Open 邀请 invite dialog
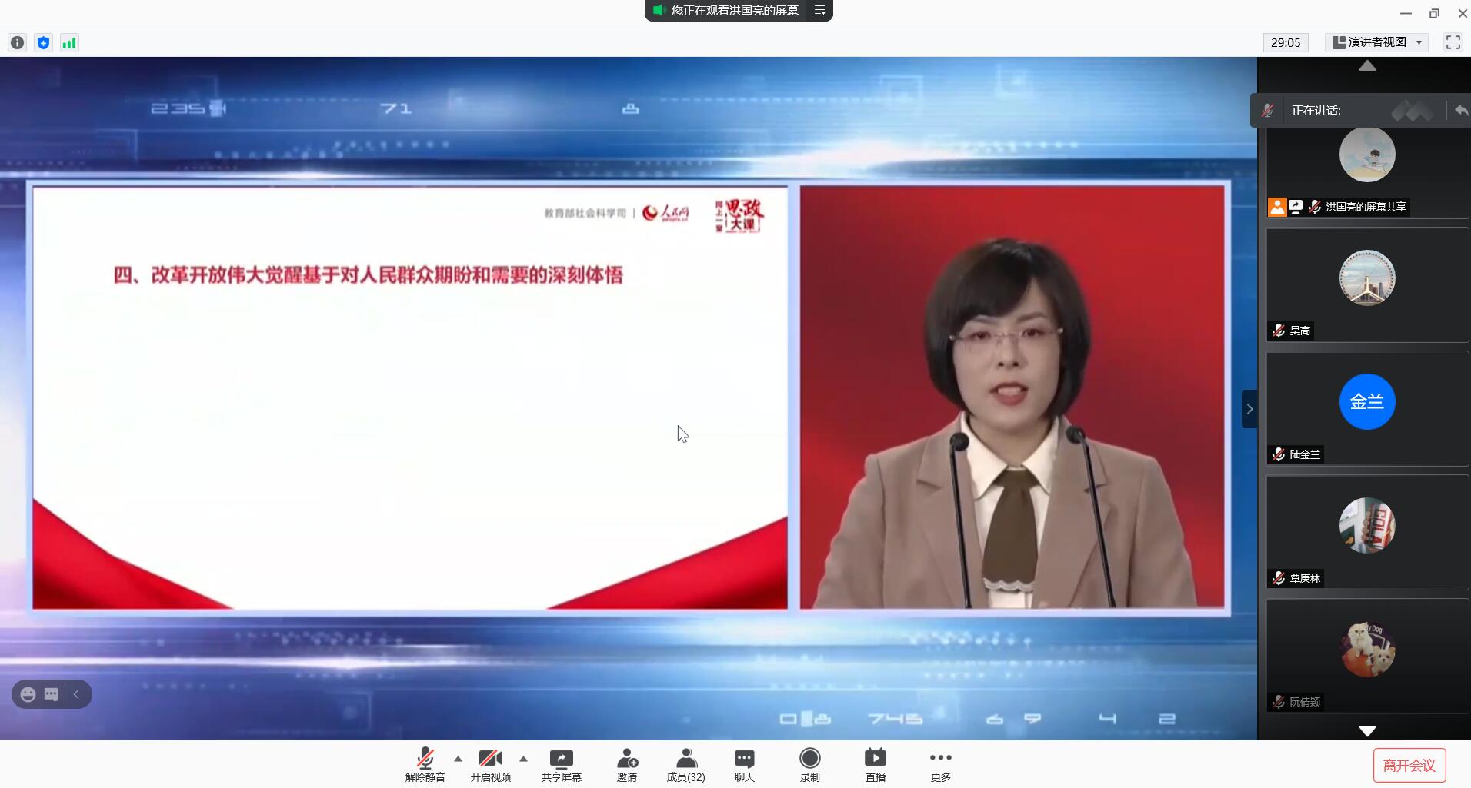 point(627,765)
